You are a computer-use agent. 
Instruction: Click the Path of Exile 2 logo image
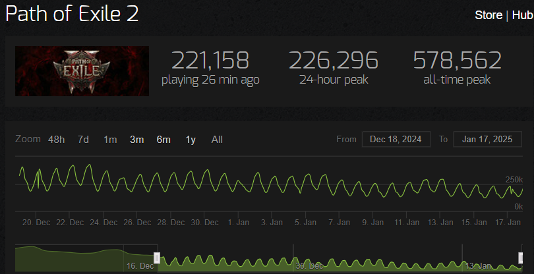point(82,70)
